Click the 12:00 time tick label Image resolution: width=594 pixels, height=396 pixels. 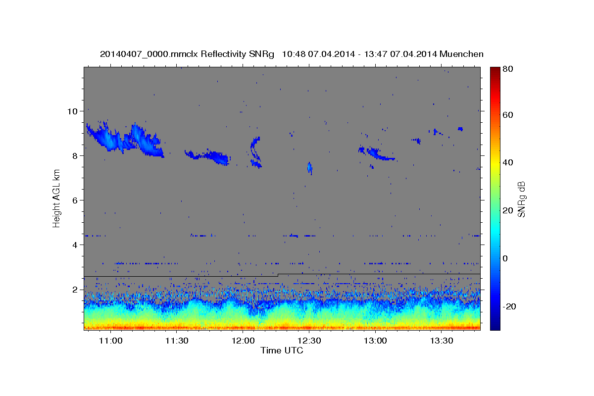[x=243, y=341]
